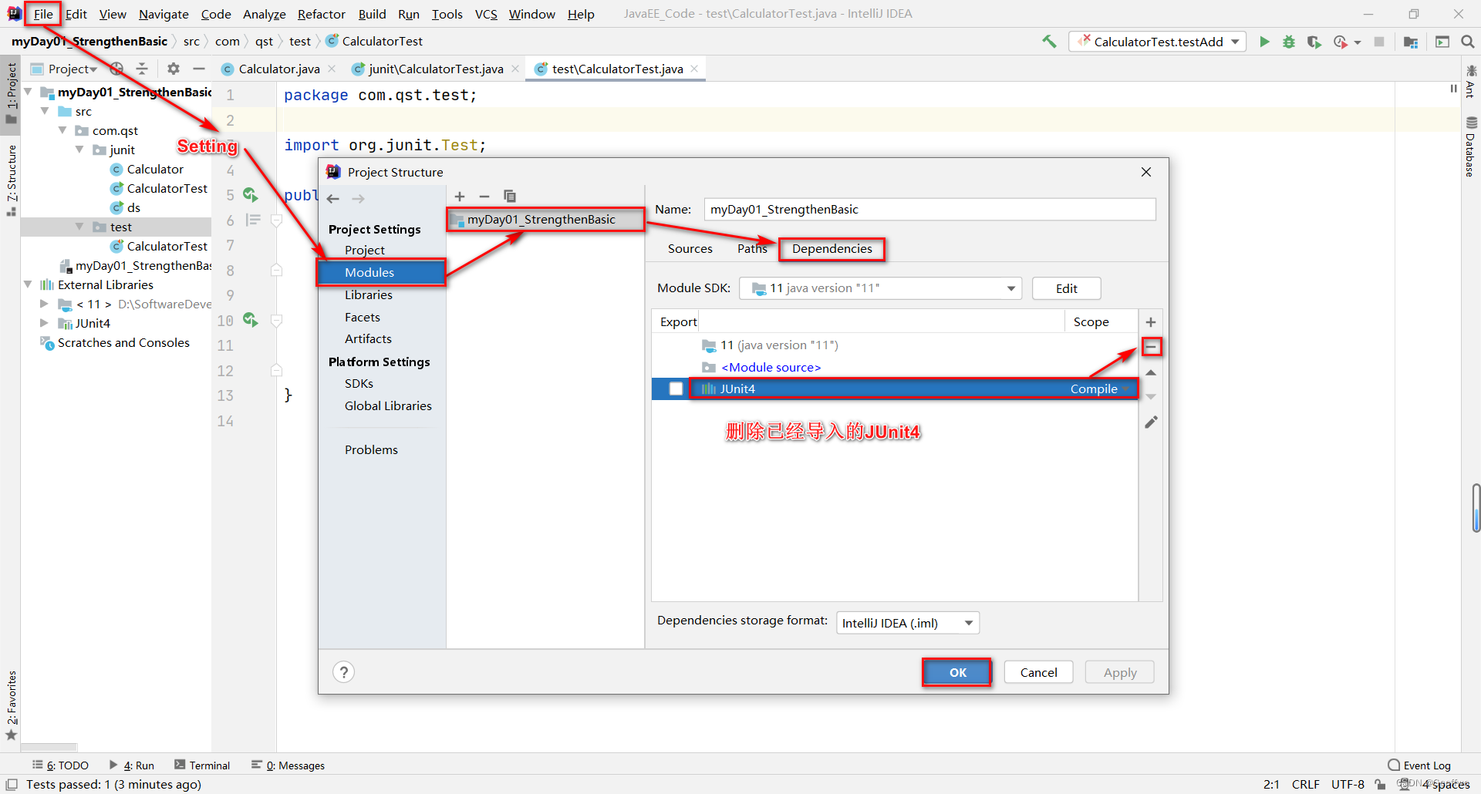The image size is (1481, 794).
Task: Open the File menu
Action: click(x=43, y=14)
